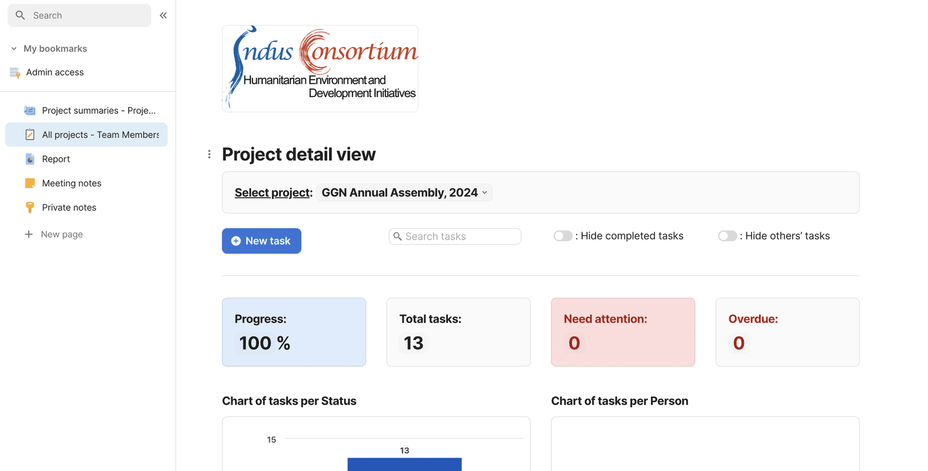
Task: Click the All projects clipboard icon
Action: click(x=30, y=134)
